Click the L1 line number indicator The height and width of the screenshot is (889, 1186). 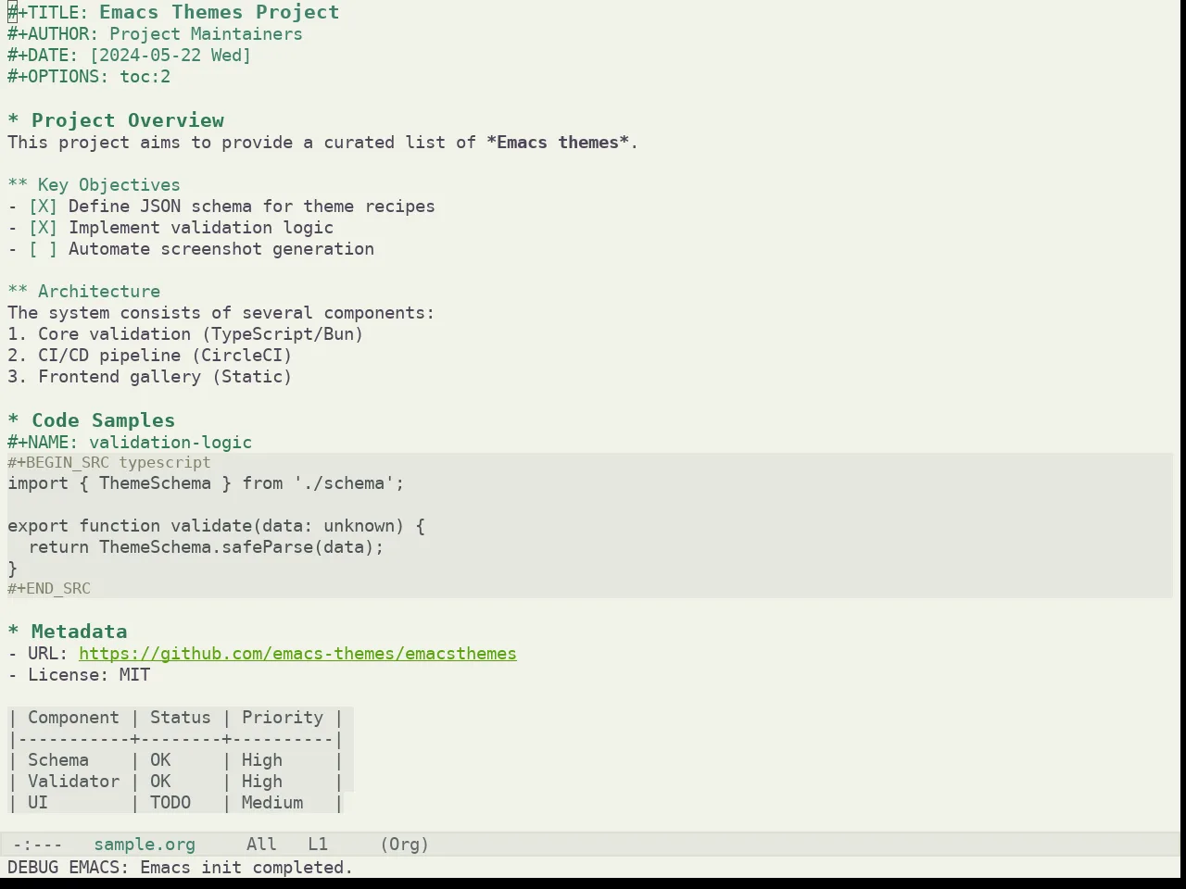(x=318, y=845)
